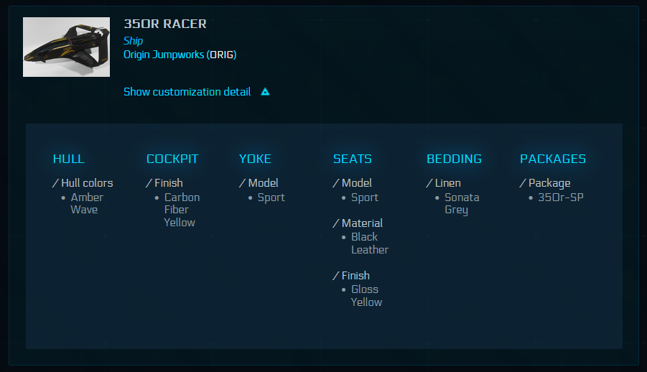Open the Origin Jumpworks manufacturer link

[x=164, y=55]
